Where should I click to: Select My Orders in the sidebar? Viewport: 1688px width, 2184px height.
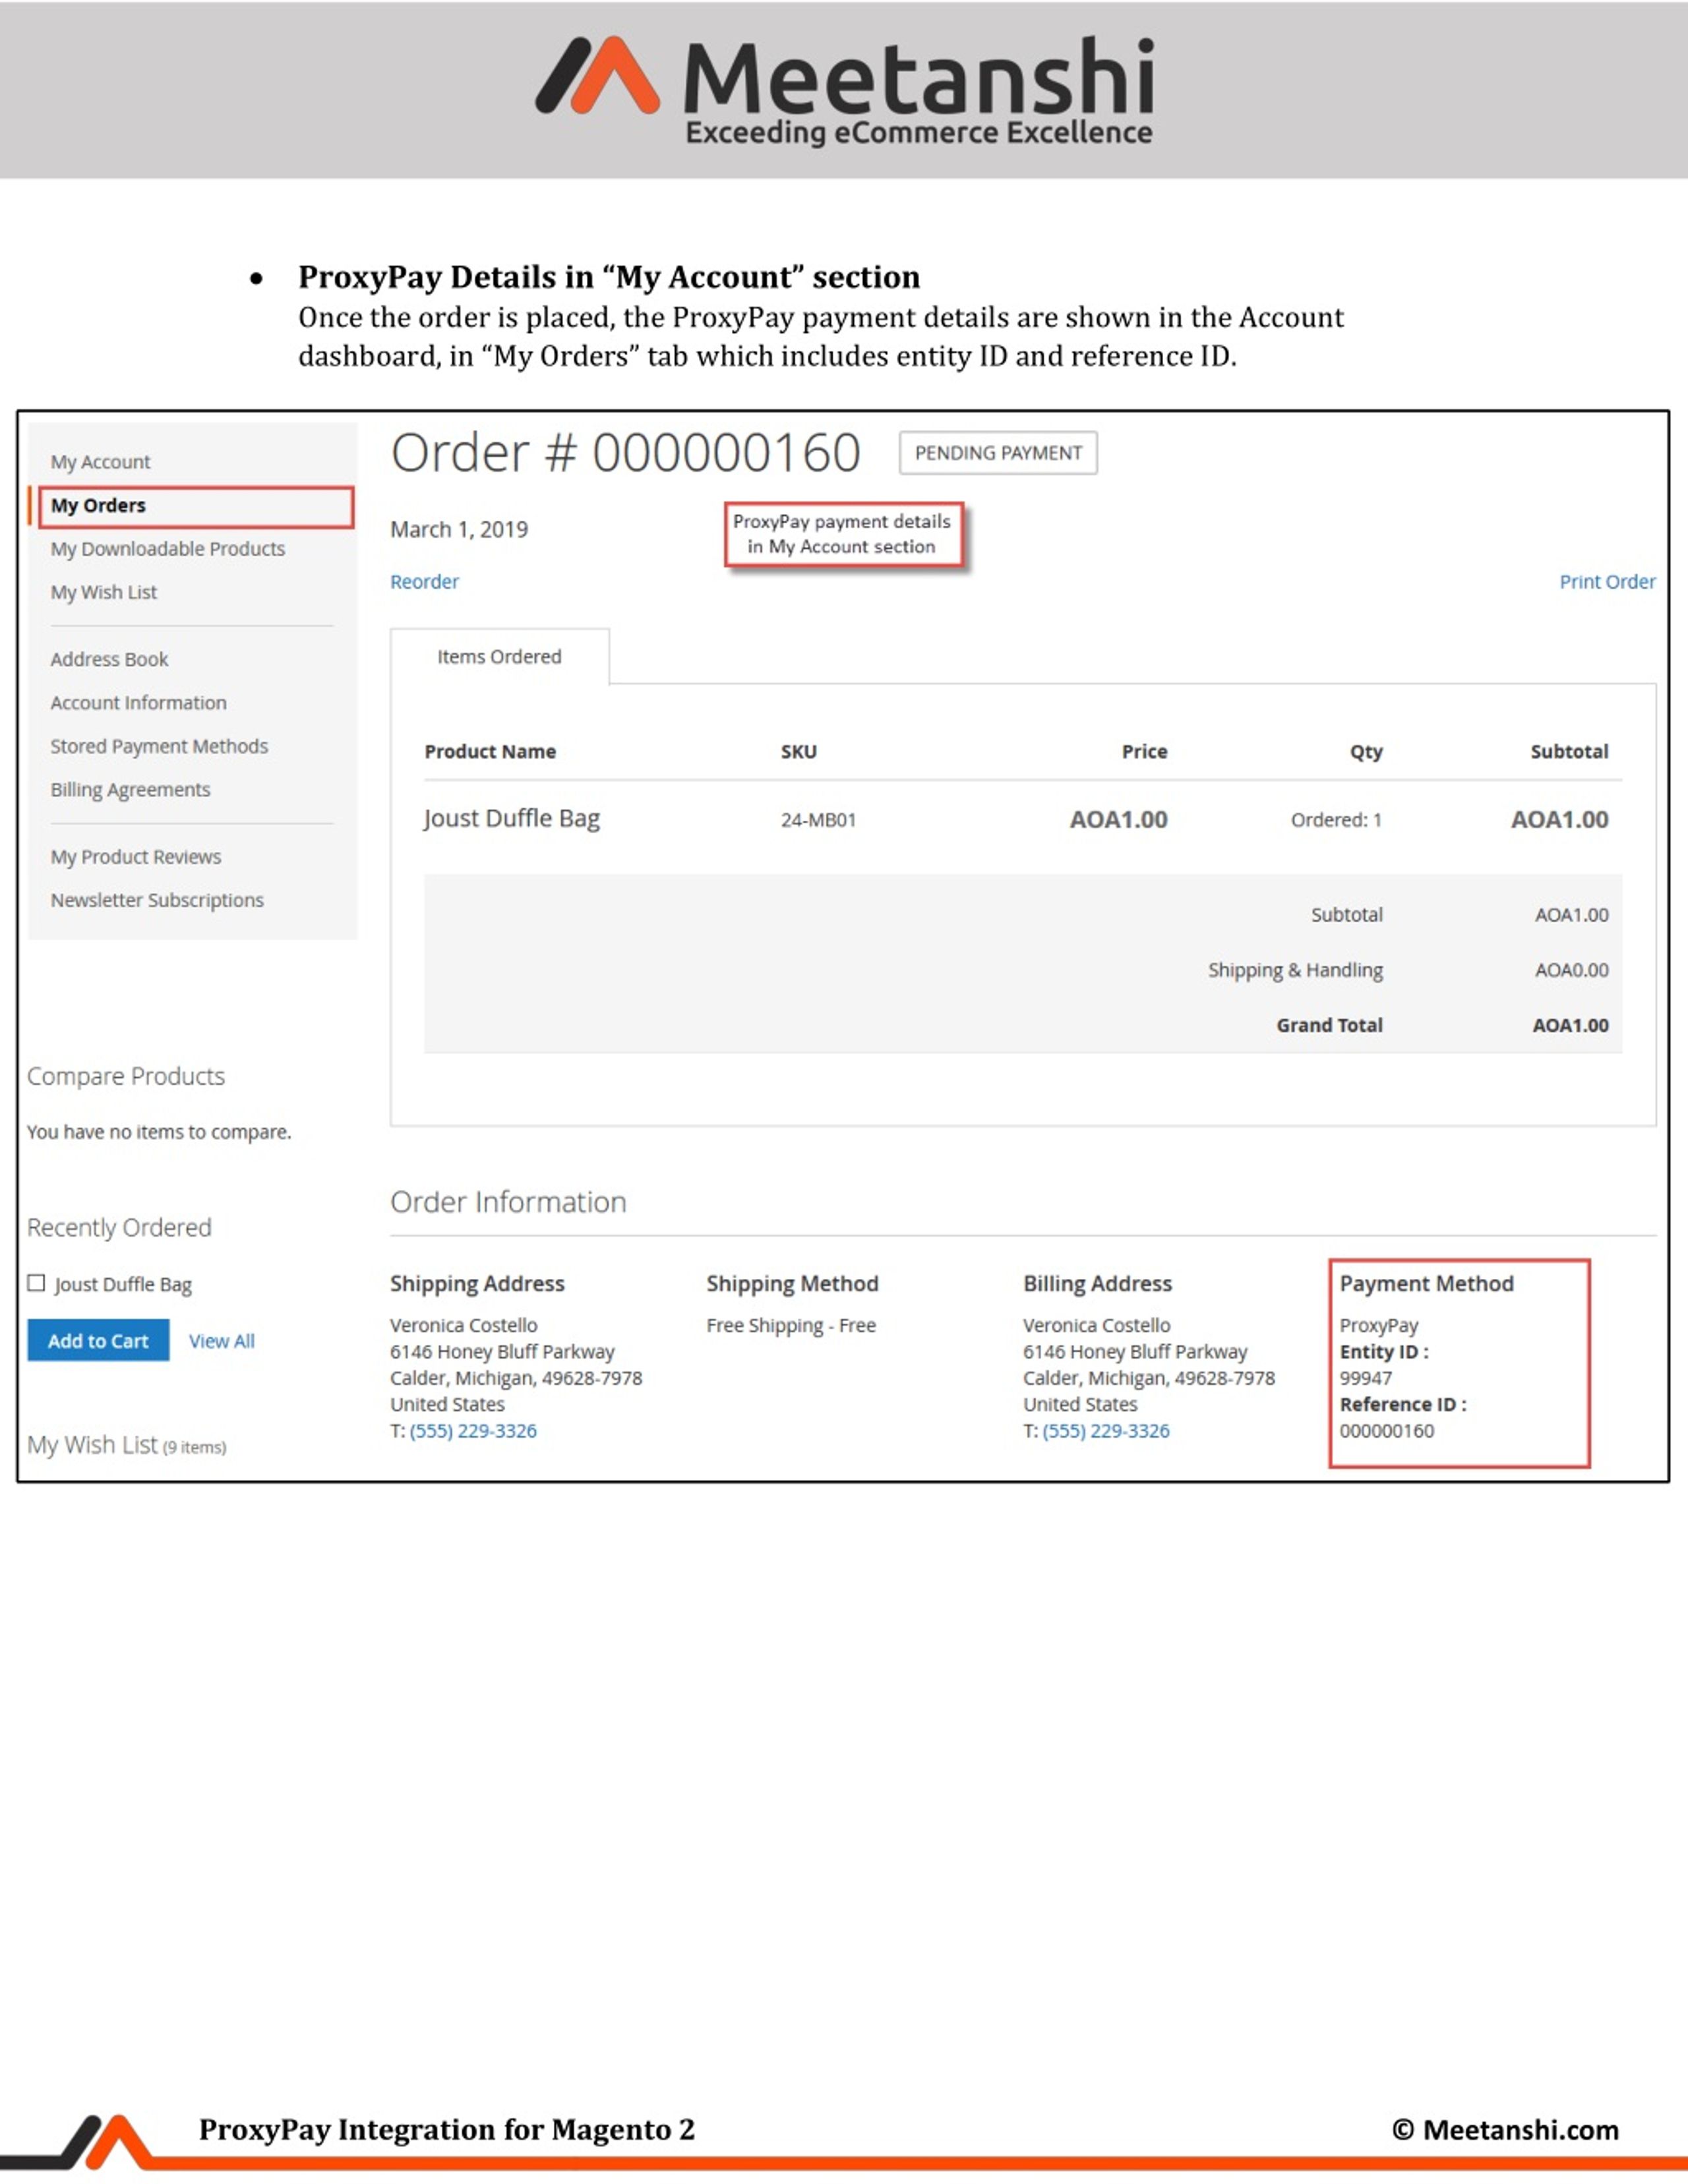pyautogui.click(x=196, y=506)
